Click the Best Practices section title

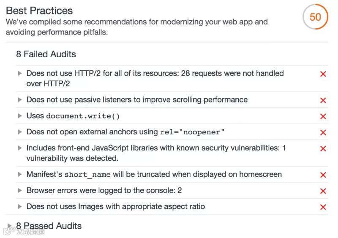coord(39,11)
